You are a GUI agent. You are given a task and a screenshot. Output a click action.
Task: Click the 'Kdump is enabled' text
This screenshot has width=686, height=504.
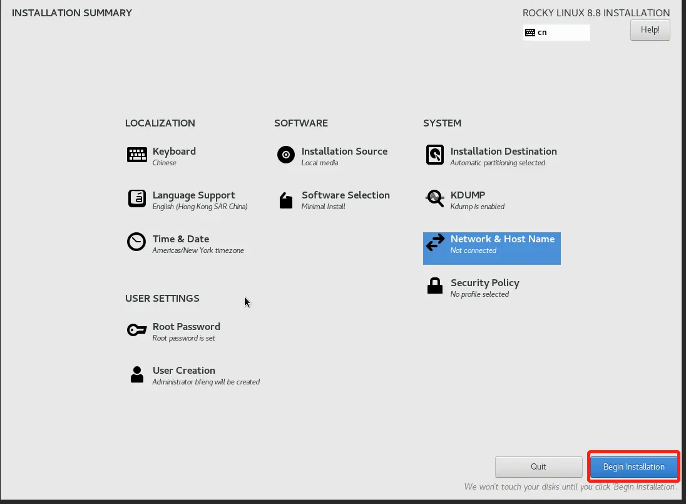[478, 207]
